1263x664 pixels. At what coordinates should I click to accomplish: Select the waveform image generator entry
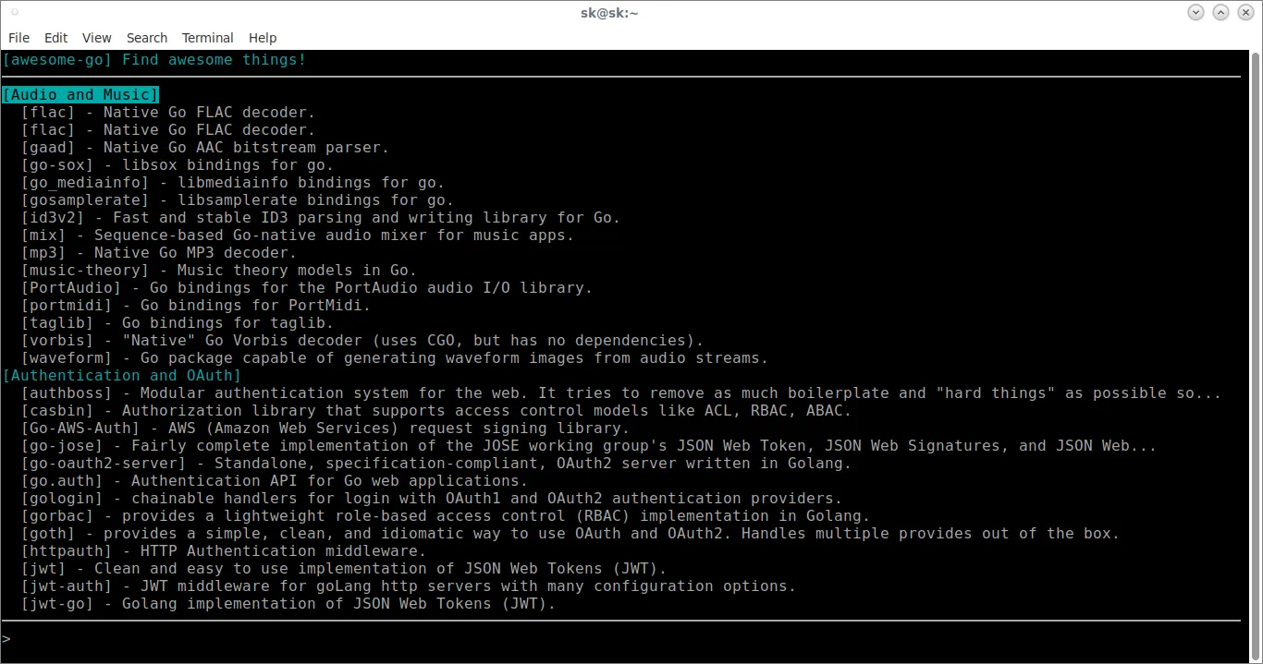[x=394, y=358]
